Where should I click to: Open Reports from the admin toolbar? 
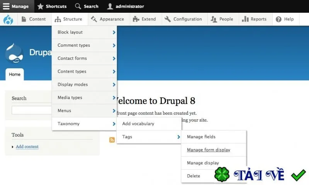coord(254,19)
